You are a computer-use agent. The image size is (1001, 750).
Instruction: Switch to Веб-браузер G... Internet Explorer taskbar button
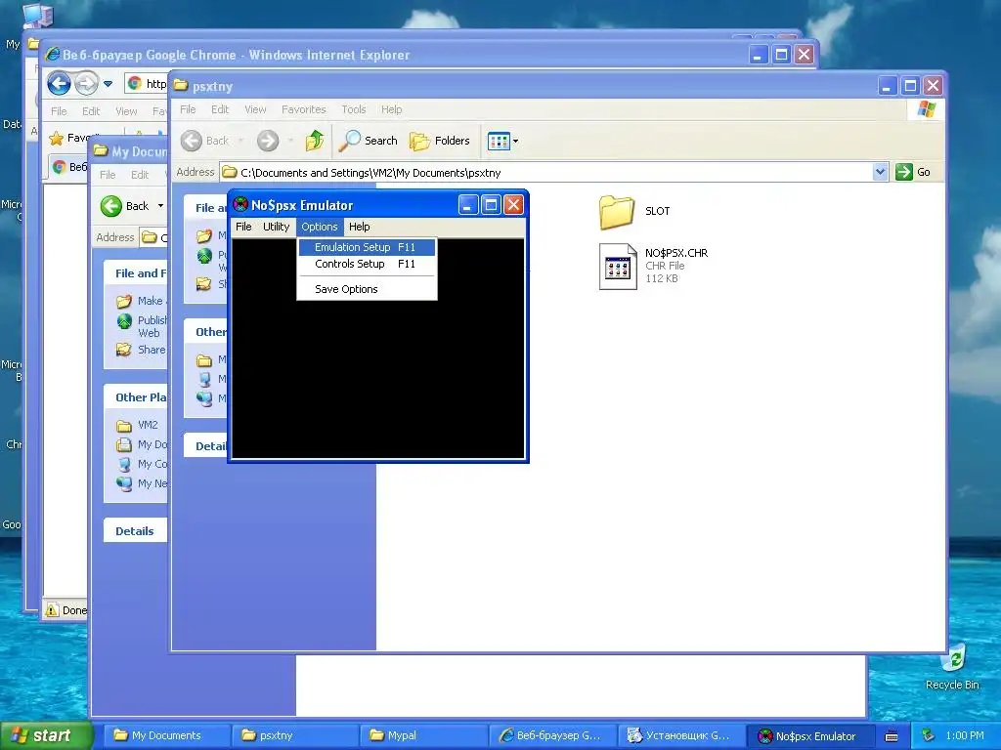552,735
